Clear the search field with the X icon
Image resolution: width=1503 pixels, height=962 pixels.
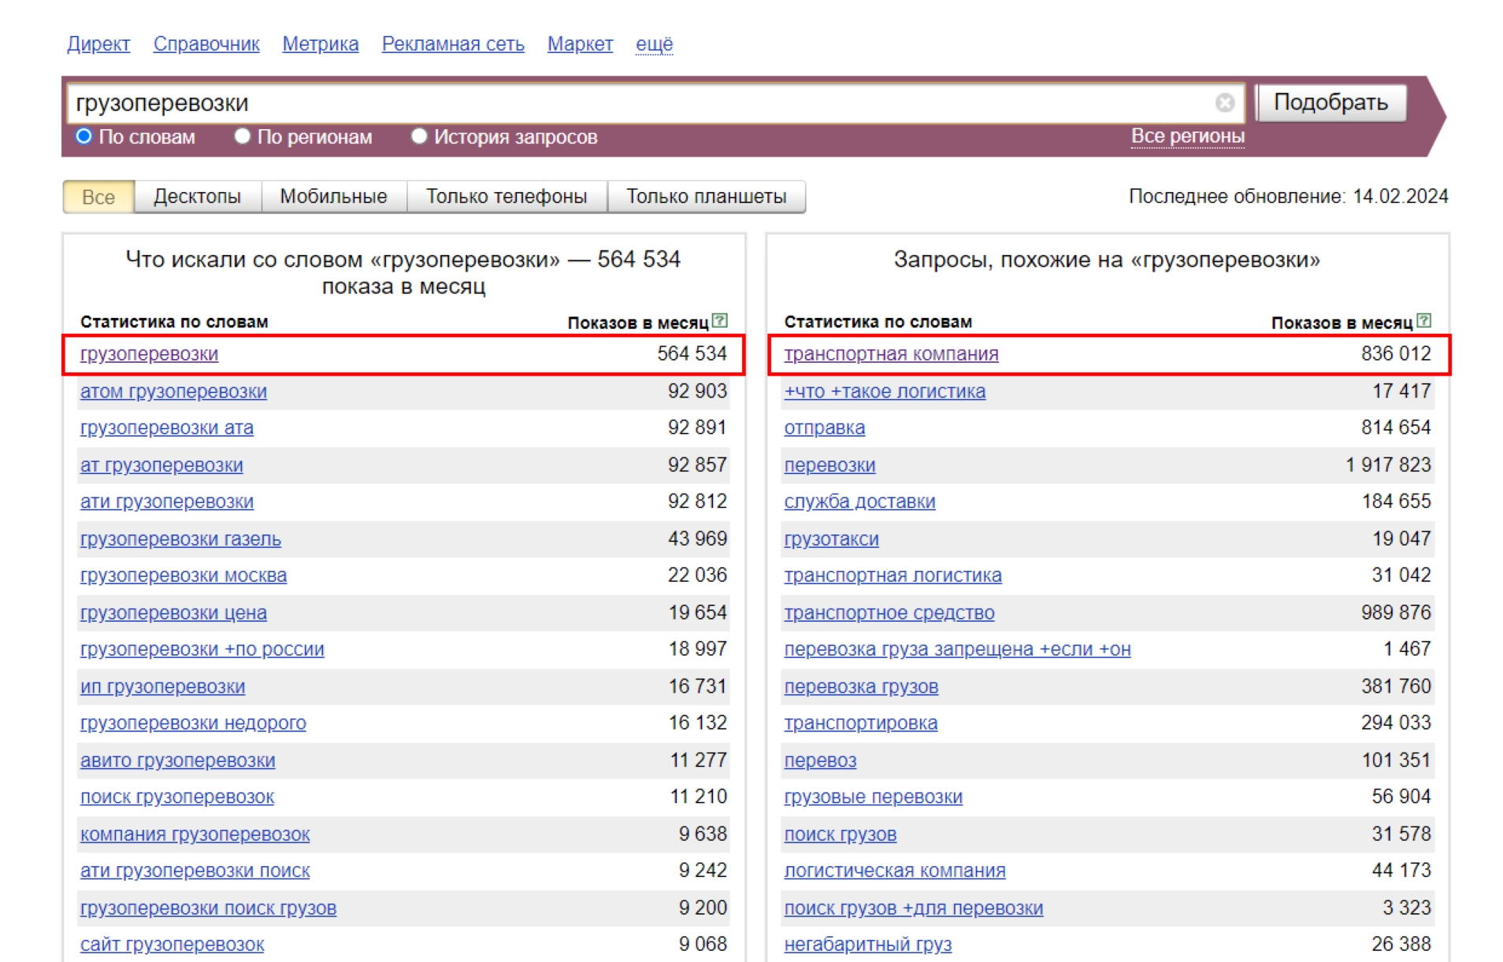[x=1223, y=103]
